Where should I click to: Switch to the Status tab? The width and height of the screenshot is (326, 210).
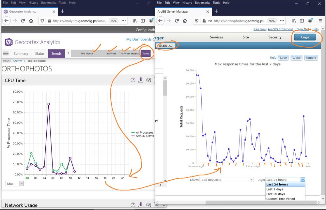click(40, 53)
